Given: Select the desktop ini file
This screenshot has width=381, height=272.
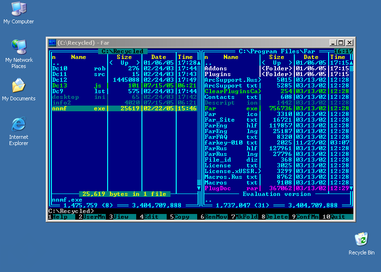Looking at the screenshot, I should click(x=124, y=97).
